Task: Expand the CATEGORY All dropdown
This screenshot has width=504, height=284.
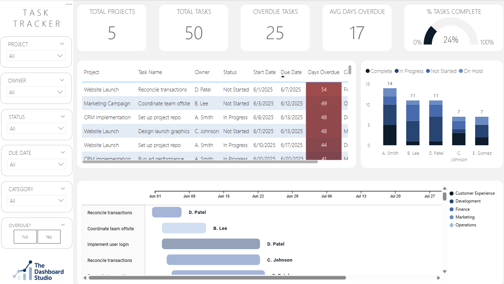Action: (37, 201)
